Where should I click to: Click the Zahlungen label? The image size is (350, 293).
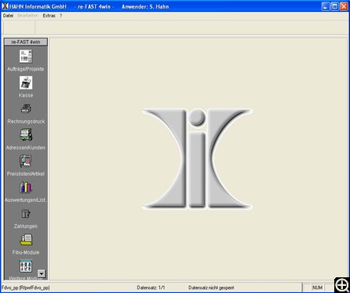pyautogui.click(x=26, y=226)
